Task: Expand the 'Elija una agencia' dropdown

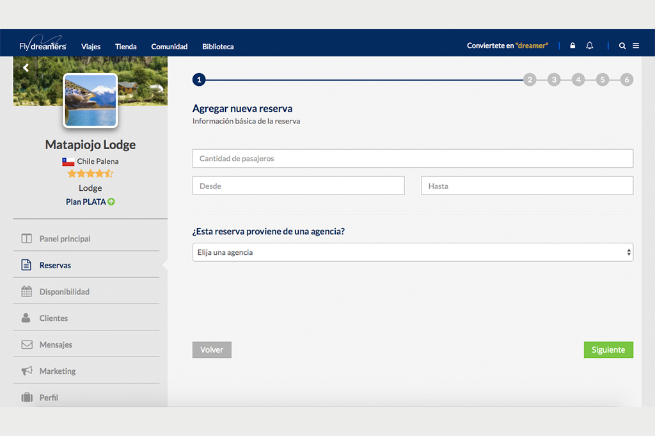Action: (413, 252)
